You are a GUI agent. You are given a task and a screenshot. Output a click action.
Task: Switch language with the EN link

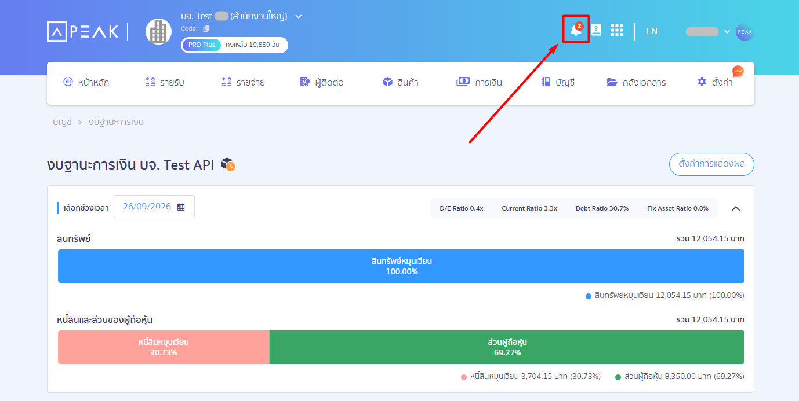(x=652, y=31)
